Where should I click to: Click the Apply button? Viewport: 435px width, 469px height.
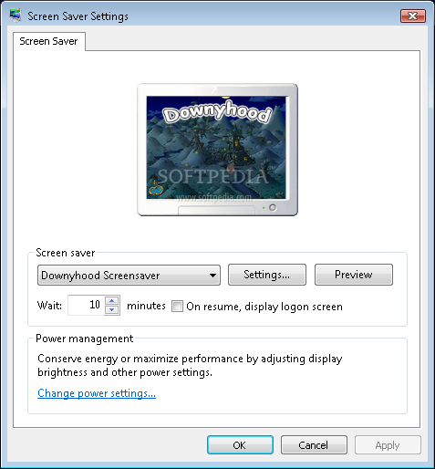pos(388,445)
